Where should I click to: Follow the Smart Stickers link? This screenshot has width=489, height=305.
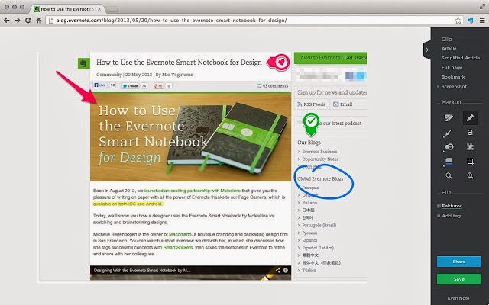coord(178,247)
